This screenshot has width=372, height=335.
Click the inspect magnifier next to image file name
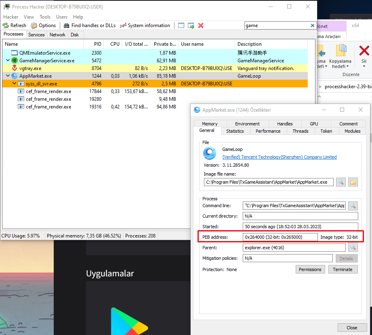click(340, 182)
